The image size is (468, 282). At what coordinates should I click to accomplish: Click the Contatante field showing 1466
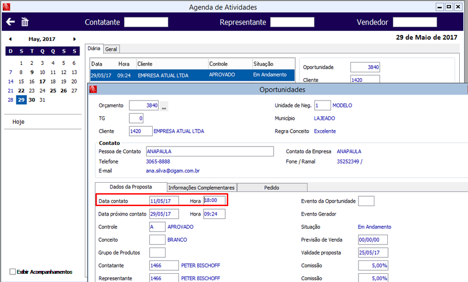[164, 265]
